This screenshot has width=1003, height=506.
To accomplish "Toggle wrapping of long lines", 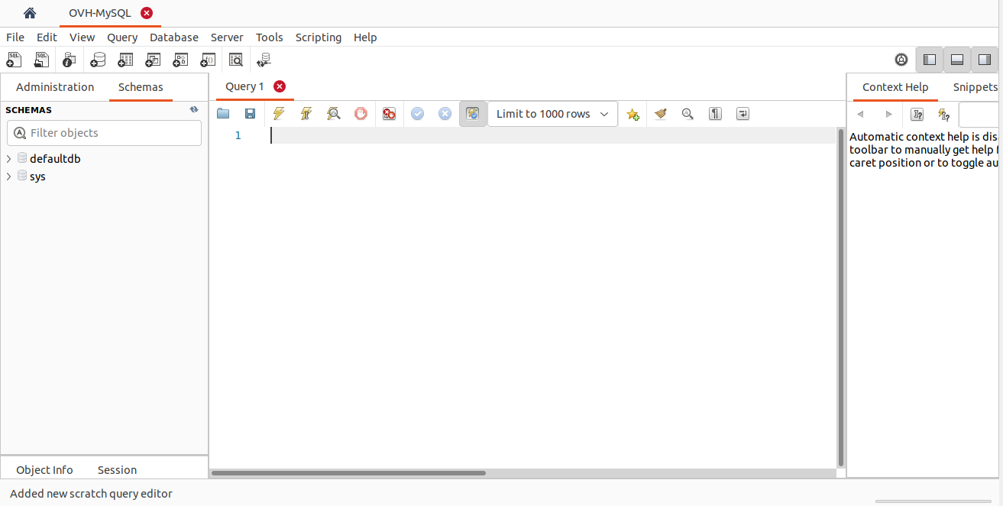I will 743,113.
